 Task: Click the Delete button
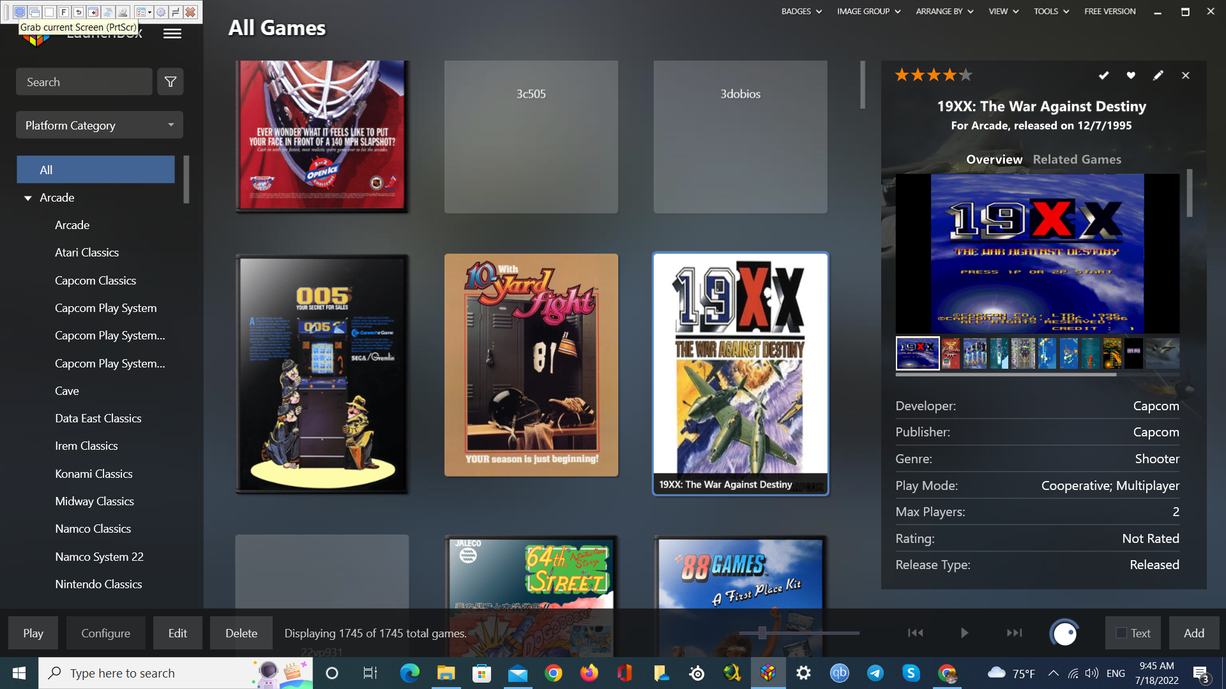pyautogui.click(x=241, y=633)
